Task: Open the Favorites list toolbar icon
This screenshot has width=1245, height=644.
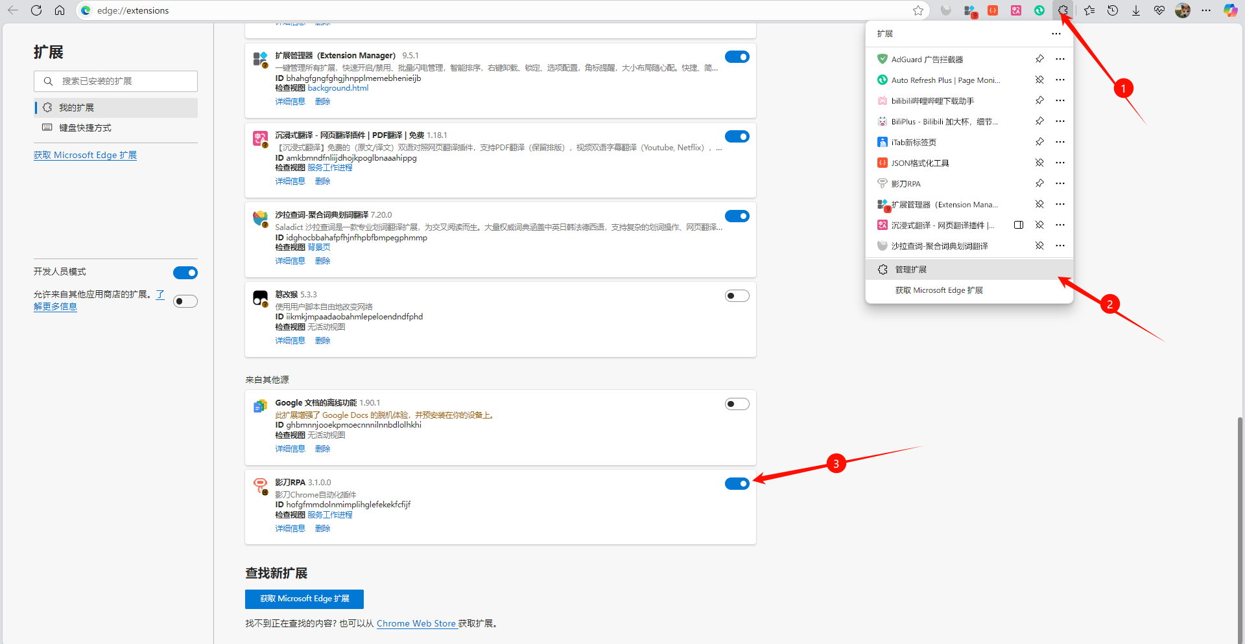Action: 1089,10
